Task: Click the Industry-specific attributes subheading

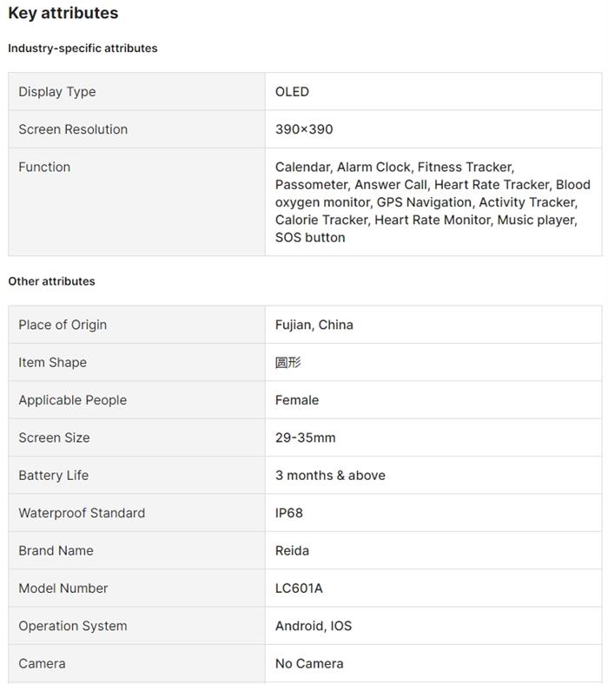Action: pos(83,49)
